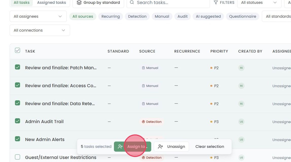Click the RE avatar in Data Rete… row
The width and height of the screenshot is (291, 162).
tap(241, 104)
